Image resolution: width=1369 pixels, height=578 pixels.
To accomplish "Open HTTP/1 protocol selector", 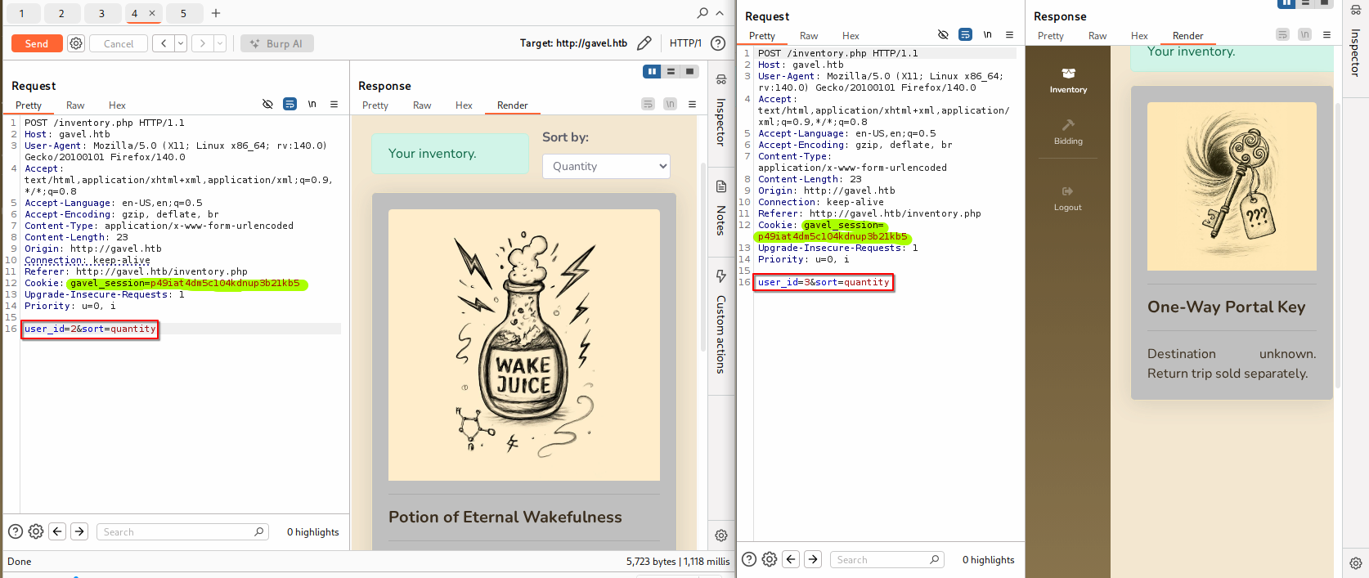I will point(685,43).
